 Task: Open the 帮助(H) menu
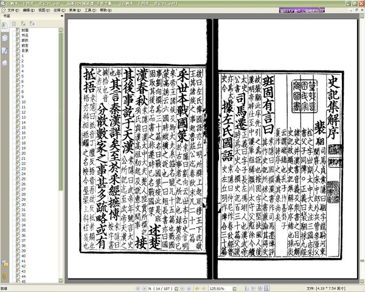(x=106, y=10)
